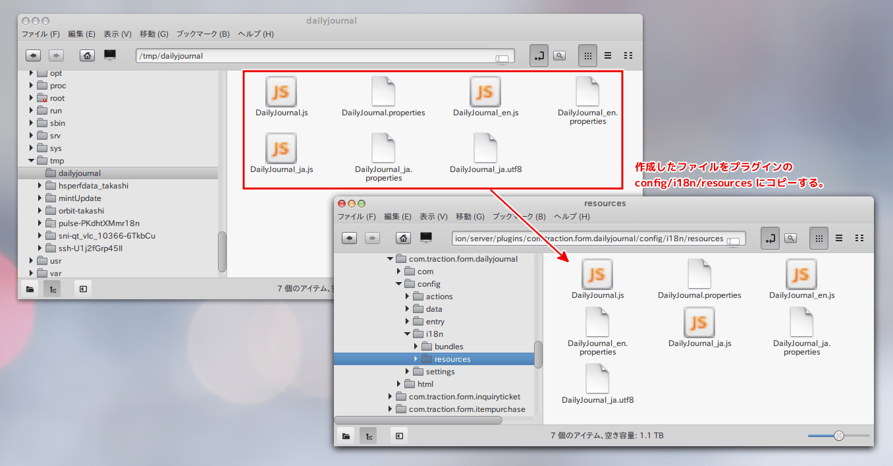The width and height of the screenshot is (893, 466).
Task: Open search in the dailyjournal window toolbar
Action: coord(559,56)
